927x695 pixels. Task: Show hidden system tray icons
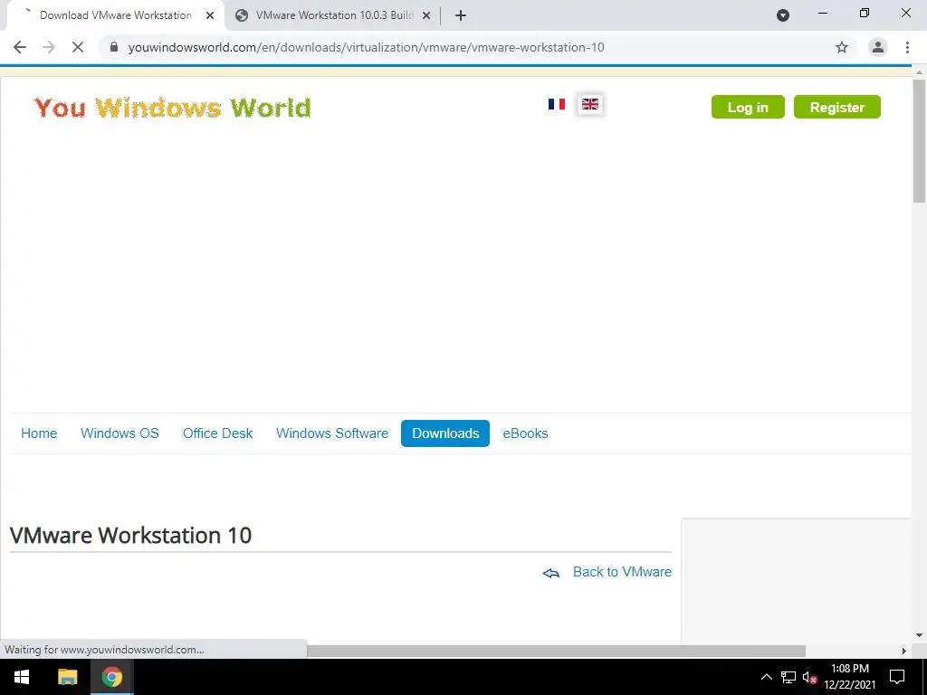pos(766,677)
